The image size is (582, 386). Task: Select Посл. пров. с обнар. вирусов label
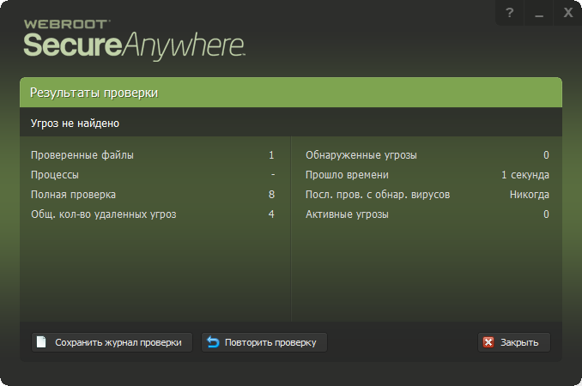click(378, 195)
